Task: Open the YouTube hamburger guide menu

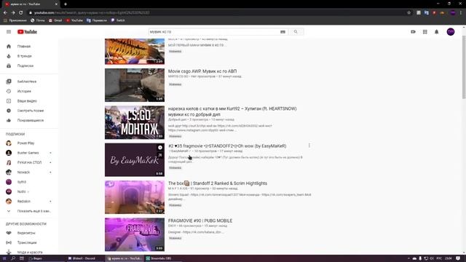Action: 9,32
